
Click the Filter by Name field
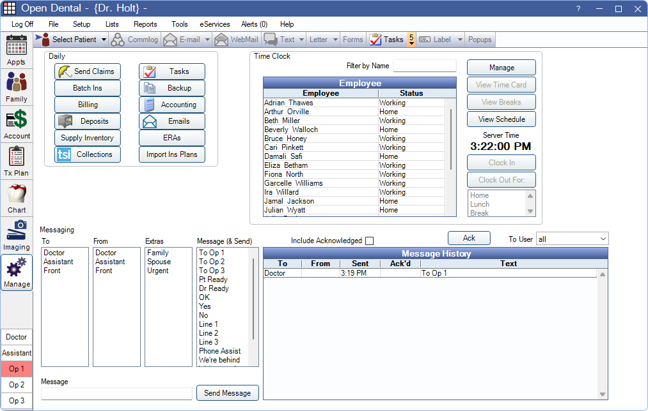pyautogui.click(x=424, y=66)
